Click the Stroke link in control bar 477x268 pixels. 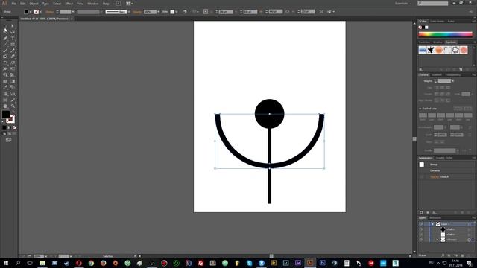49,12
